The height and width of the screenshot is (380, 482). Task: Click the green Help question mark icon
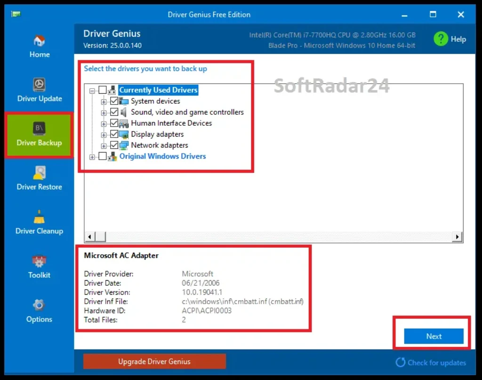(441, 39)
